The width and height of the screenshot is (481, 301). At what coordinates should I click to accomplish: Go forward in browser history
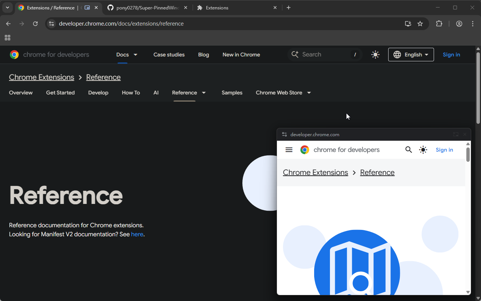coord(22,24)
